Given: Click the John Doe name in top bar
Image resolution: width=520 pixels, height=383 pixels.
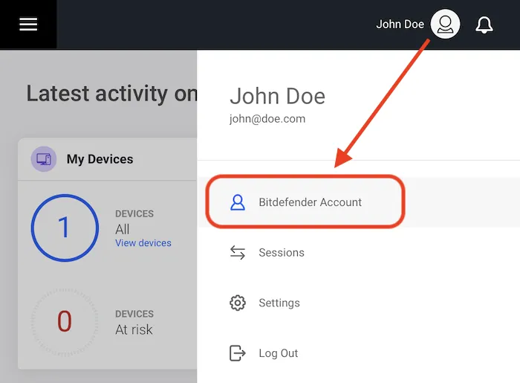Looking at the screenshot, I should coord(400,25).
